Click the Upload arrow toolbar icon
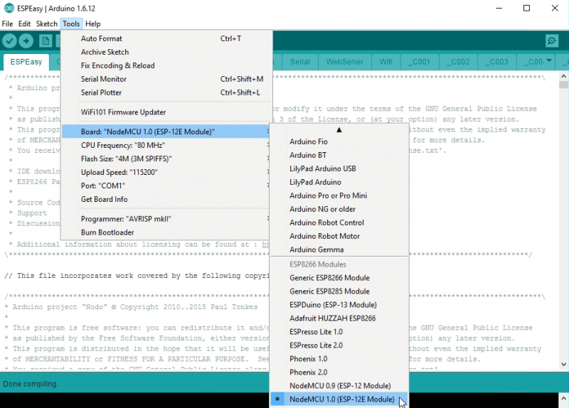Image resolution: width=569 pixels, height=408 pixels. point(26,41)
